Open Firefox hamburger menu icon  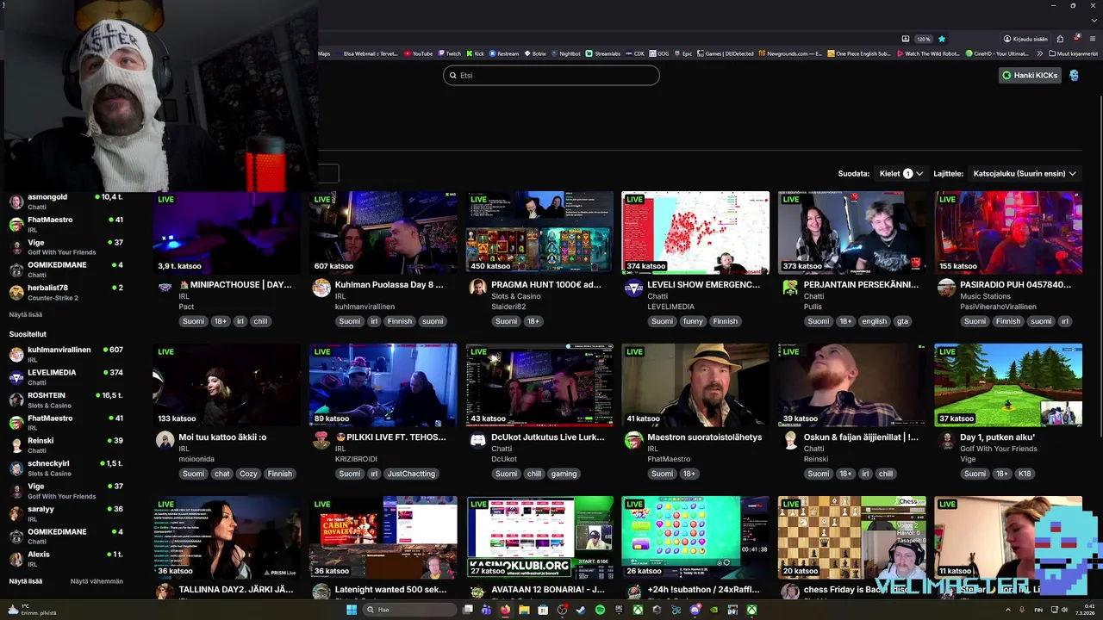pyautogui.click(x=1093, y=39)
